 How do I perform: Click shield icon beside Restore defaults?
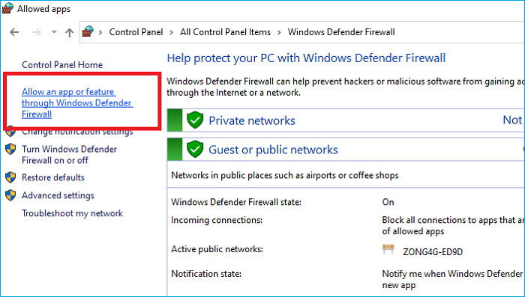(10, 177)
